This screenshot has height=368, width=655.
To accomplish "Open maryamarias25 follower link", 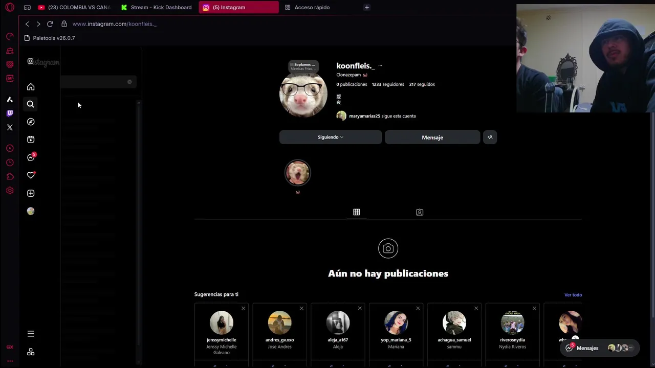I will 364,116.
